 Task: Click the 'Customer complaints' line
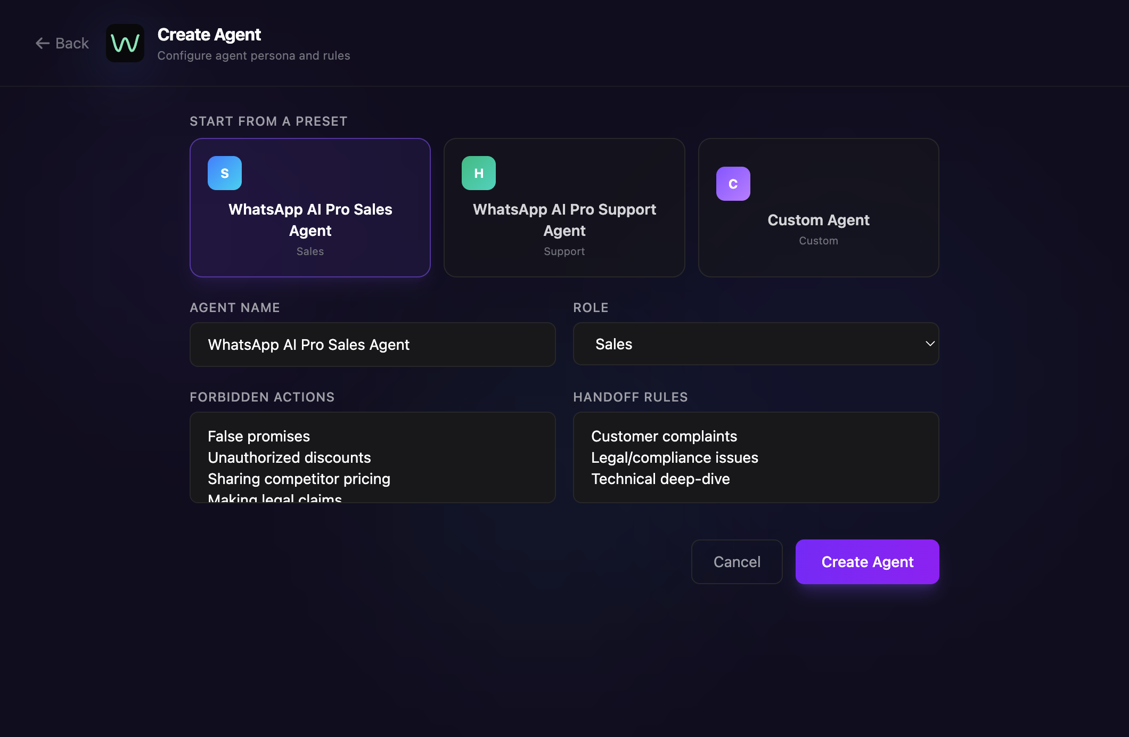[664, 436]
